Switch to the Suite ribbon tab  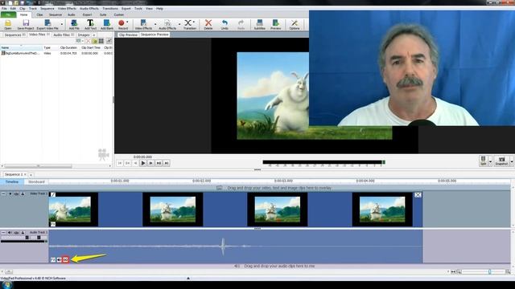[x=103, y=14]
